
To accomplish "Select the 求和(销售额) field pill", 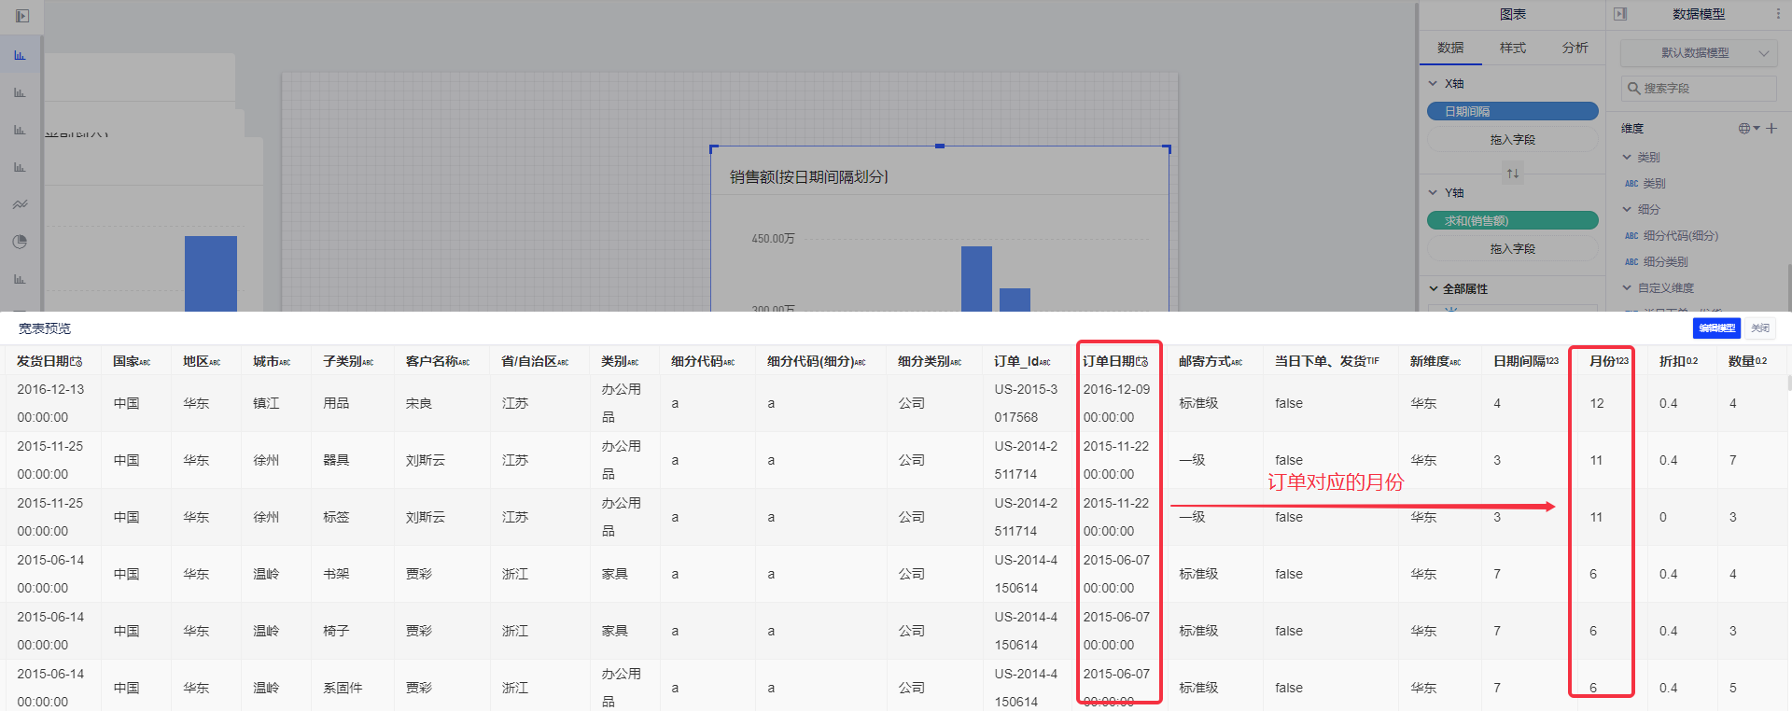I will pos(1512,221).
